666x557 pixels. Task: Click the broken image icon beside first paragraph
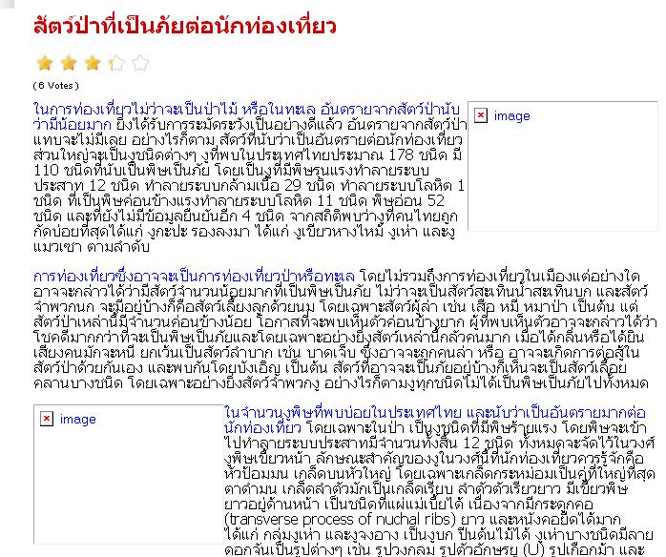click(481, 115)
